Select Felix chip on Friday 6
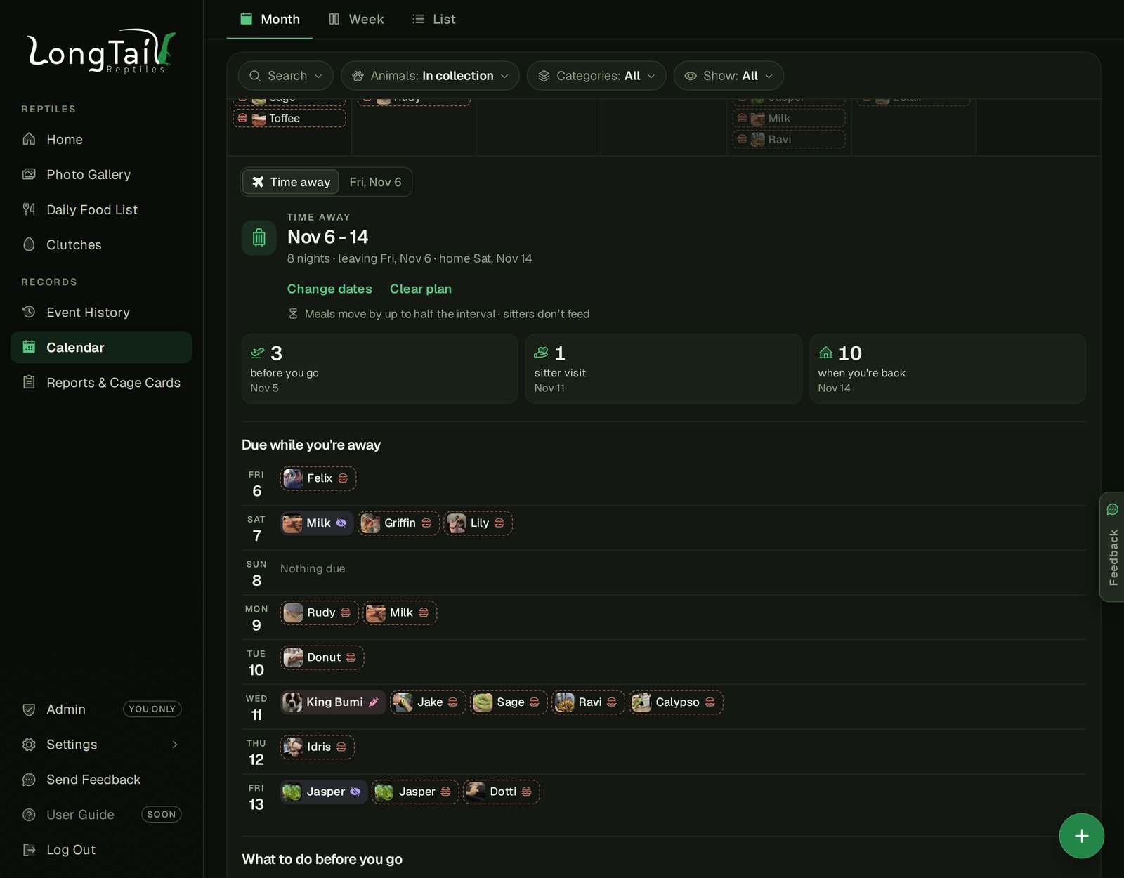Screen dimensions: 1124x878 click(x=318, y=478)
